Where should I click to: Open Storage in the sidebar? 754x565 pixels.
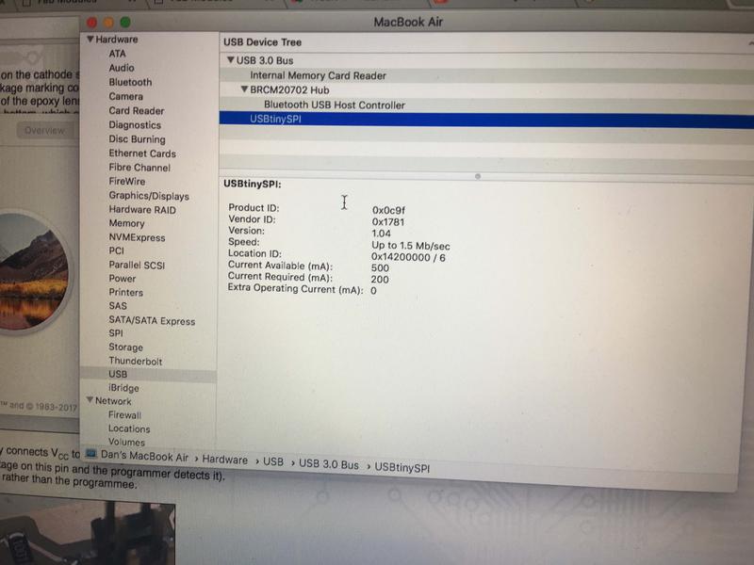(x=125, y=347)
